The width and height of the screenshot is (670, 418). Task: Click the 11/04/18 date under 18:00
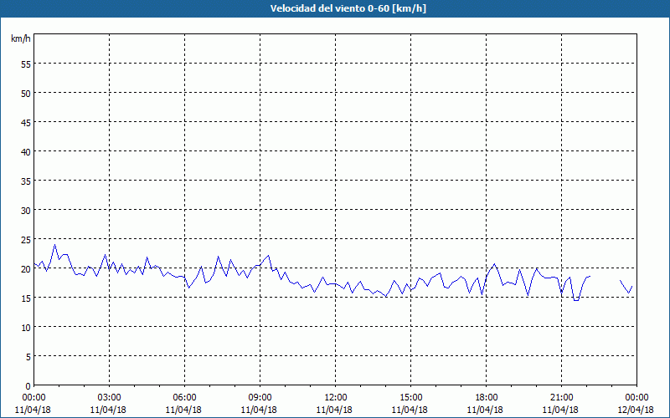(x=485, y=410)
